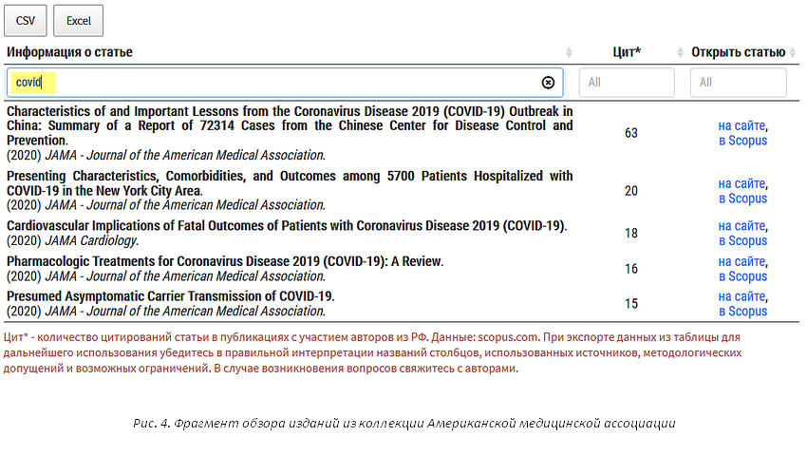Select the figure caption 'Рис. 4. Фрагмент обзора'
The height and width of the screenshot is (475, 807).
pyautogui.click(x=404, y=424)
